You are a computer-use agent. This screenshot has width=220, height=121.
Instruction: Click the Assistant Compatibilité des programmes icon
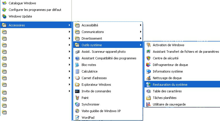77,58
